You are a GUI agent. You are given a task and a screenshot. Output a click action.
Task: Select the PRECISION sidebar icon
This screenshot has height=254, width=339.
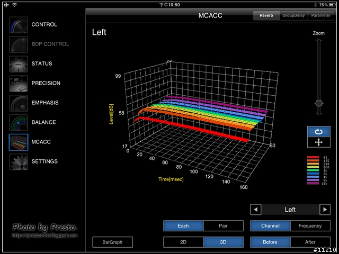tap(19, 84)
